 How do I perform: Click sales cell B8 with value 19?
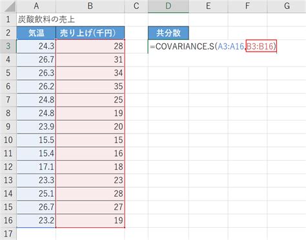pyautogui.click(x=90, y=114)
